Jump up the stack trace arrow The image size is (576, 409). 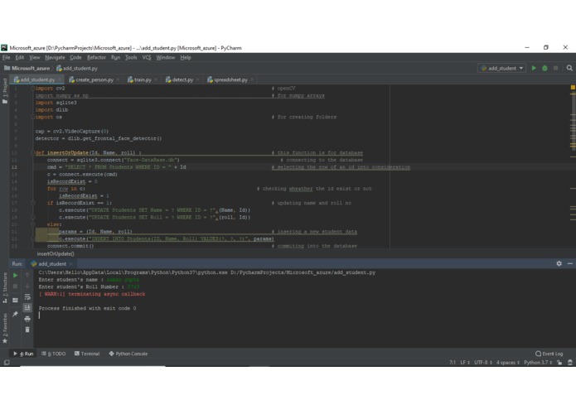click(27, 275)
